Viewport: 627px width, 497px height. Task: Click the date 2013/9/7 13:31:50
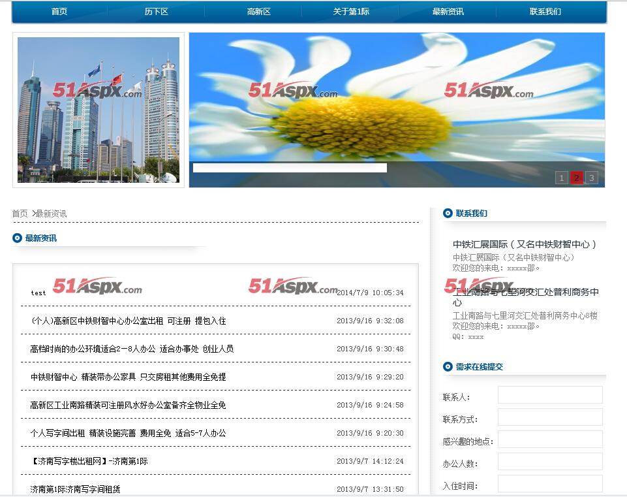tap(371, 489)
